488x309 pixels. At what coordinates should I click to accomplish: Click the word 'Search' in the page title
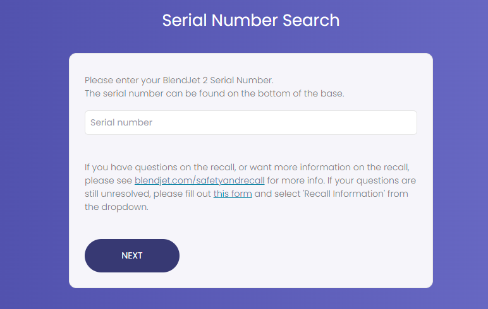[307, 20]
